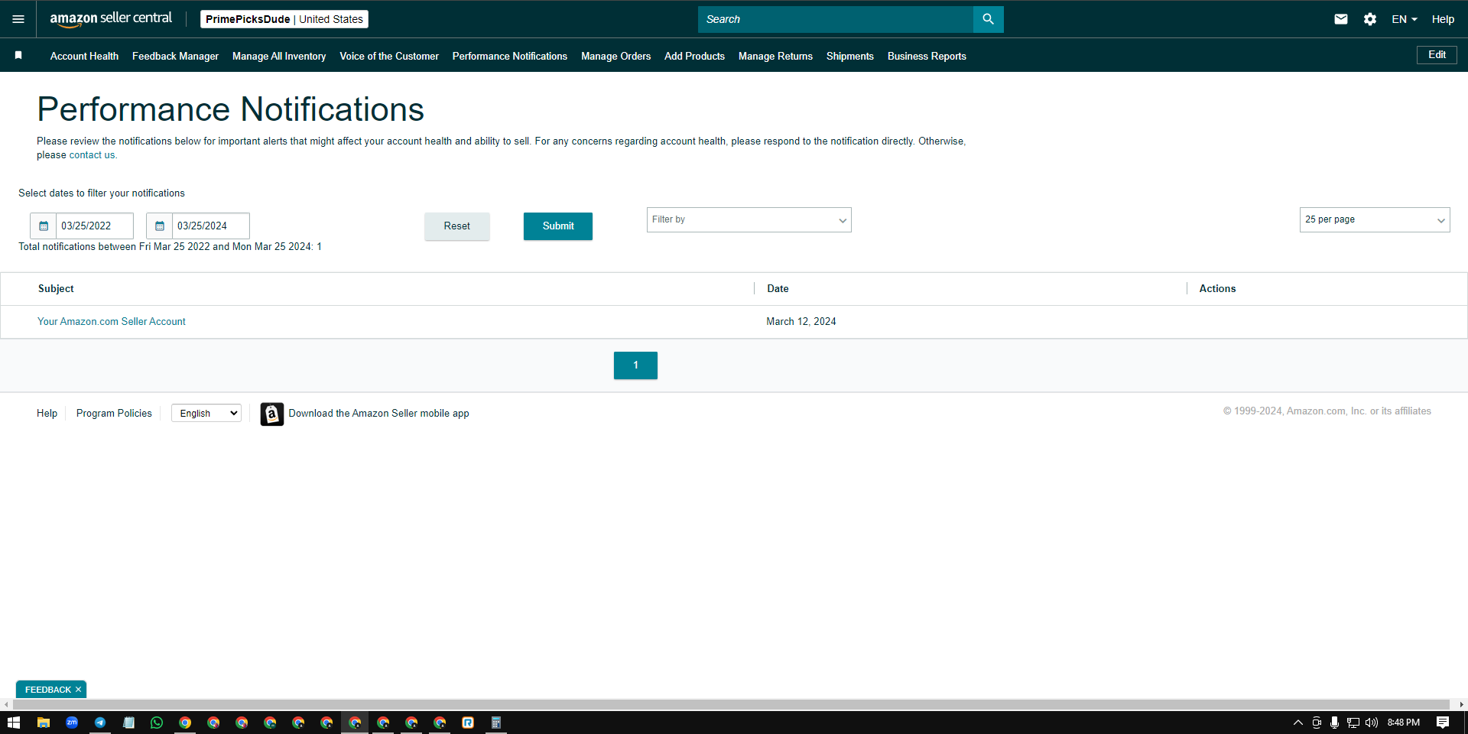
Task: Open File Explorer from the taskbar
Action: pyautogui.click(x=44, y=723)
